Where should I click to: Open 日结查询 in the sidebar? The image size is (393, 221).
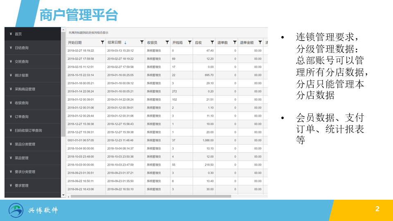coord(33,48)
